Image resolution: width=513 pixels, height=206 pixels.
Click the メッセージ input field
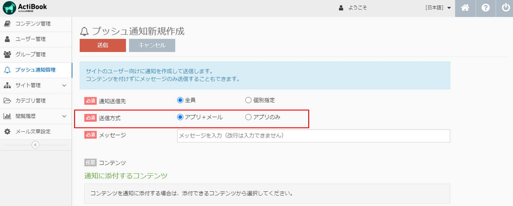[x=313, y=136]
